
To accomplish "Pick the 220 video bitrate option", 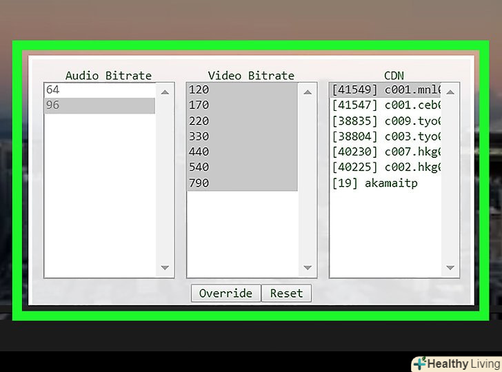I will click(241, 121).
